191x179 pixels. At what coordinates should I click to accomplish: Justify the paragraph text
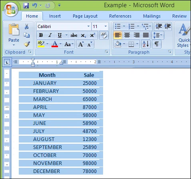pos(146,35)
